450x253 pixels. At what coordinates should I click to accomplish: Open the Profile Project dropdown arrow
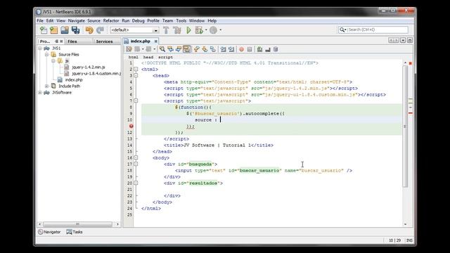point(220,30)
